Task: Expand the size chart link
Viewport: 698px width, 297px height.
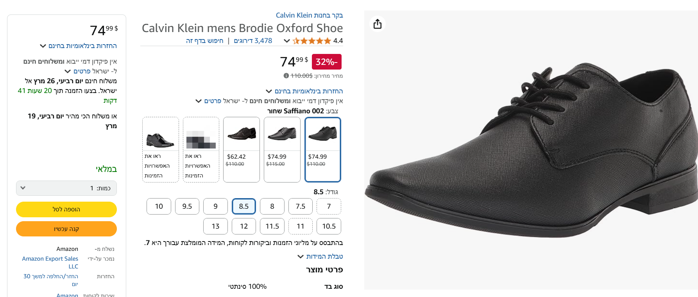Action: point(320,256)
